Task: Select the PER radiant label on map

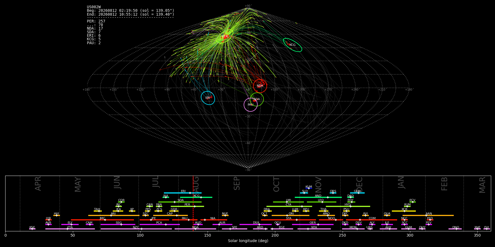Action: tap(225, 37)
